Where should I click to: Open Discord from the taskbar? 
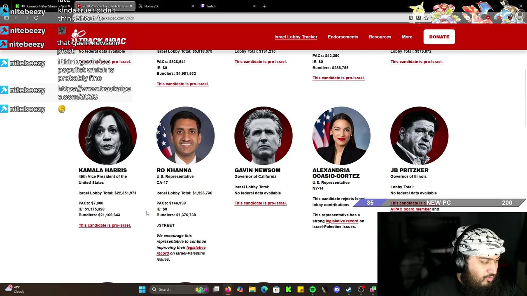point(337,289)
